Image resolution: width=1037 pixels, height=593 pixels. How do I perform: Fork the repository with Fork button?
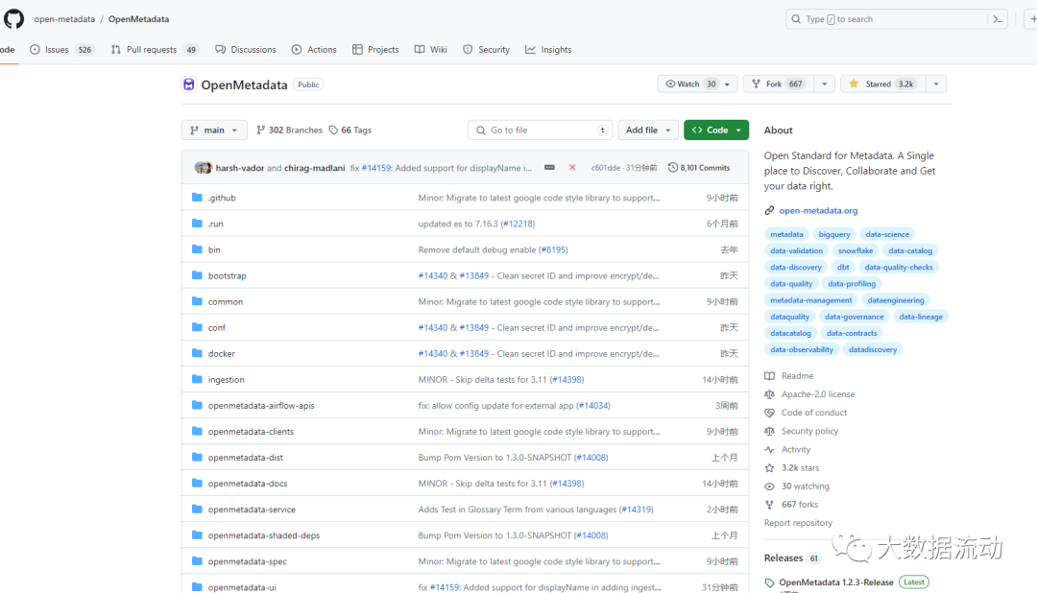(779, 83)
